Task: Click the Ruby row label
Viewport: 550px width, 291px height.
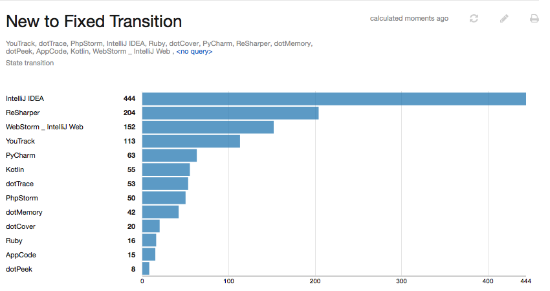Action: click(14, 241)
